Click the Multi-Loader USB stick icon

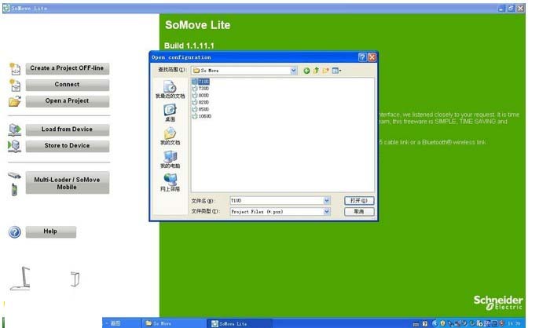14,176
